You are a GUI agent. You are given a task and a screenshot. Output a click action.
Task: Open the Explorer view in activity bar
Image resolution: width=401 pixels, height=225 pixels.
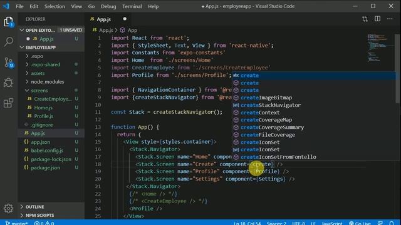coord(8,22)
